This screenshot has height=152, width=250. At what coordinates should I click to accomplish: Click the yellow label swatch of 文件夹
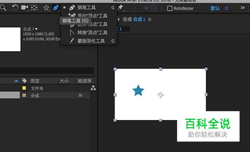(24, 88)
